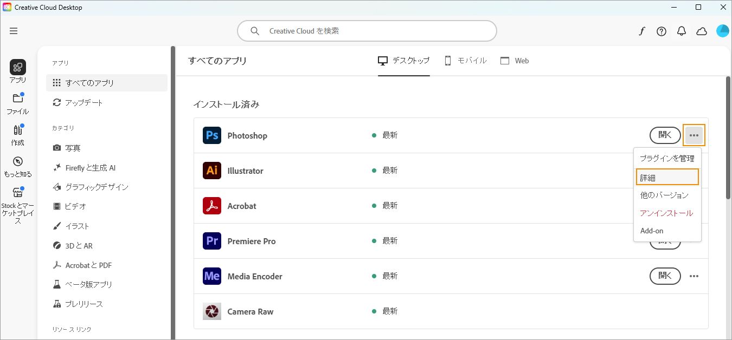Click the Photoshop app icon
Image resolution: width=732 pixels, height=340 pixels.
pyautogui.click(x=212, y=135)
